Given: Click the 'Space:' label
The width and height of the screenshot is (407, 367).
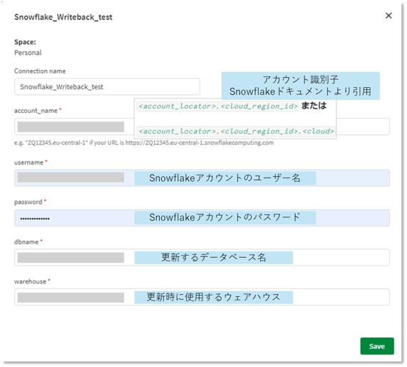Looking at the screenshot, I should (x=25, y=42).
